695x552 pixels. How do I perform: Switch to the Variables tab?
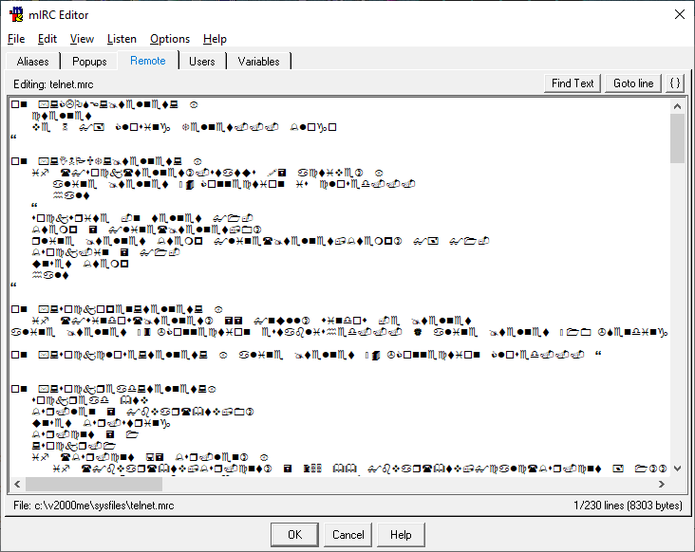(x=258, y=62)
